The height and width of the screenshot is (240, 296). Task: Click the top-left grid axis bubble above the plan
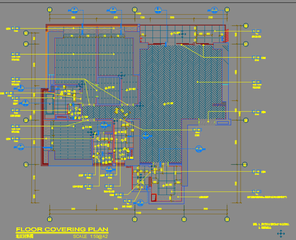50,10
